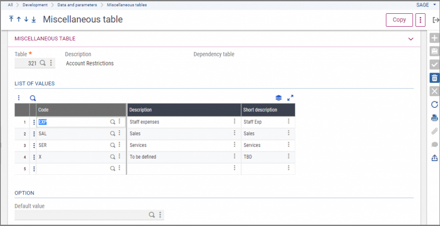Go to previous record arrow

[18, 19]
